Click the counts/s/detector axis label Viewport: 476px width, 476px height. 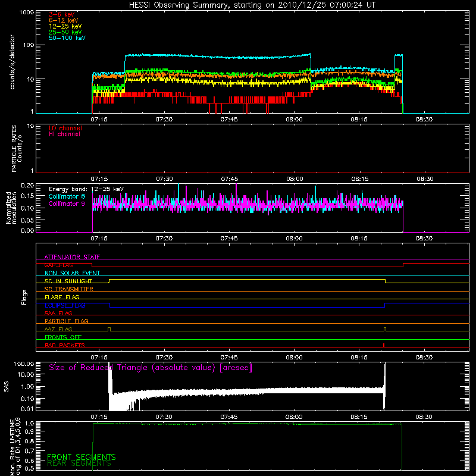tap(12, 62)
